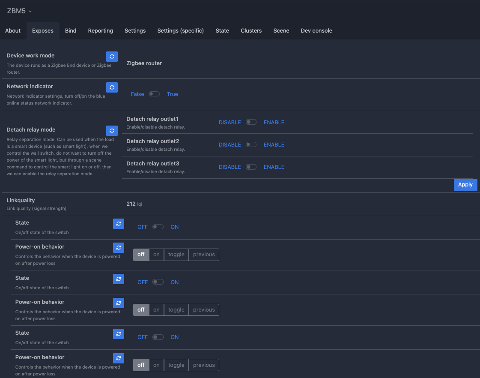
Task: Refresh the Detach relay mode value
Action: pyautogui.click(x=112, y=131)
